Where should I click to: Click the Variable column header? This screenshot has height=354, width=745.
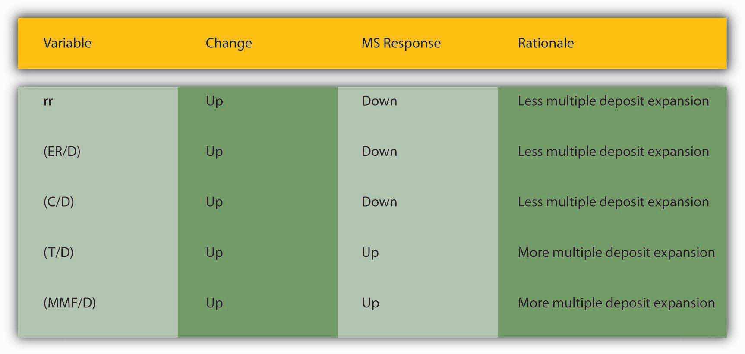67,43
